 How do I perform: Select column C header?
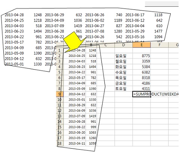(x=106, y=45)
